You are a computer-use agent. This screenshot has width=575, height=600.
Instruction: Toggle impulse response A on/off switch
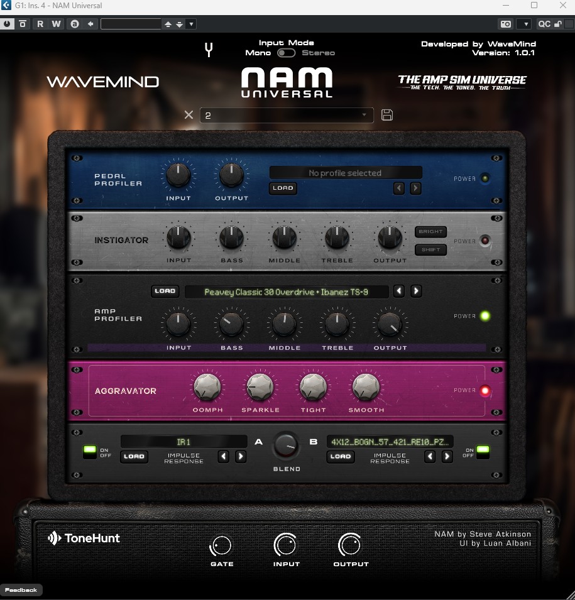coord(90,452)
